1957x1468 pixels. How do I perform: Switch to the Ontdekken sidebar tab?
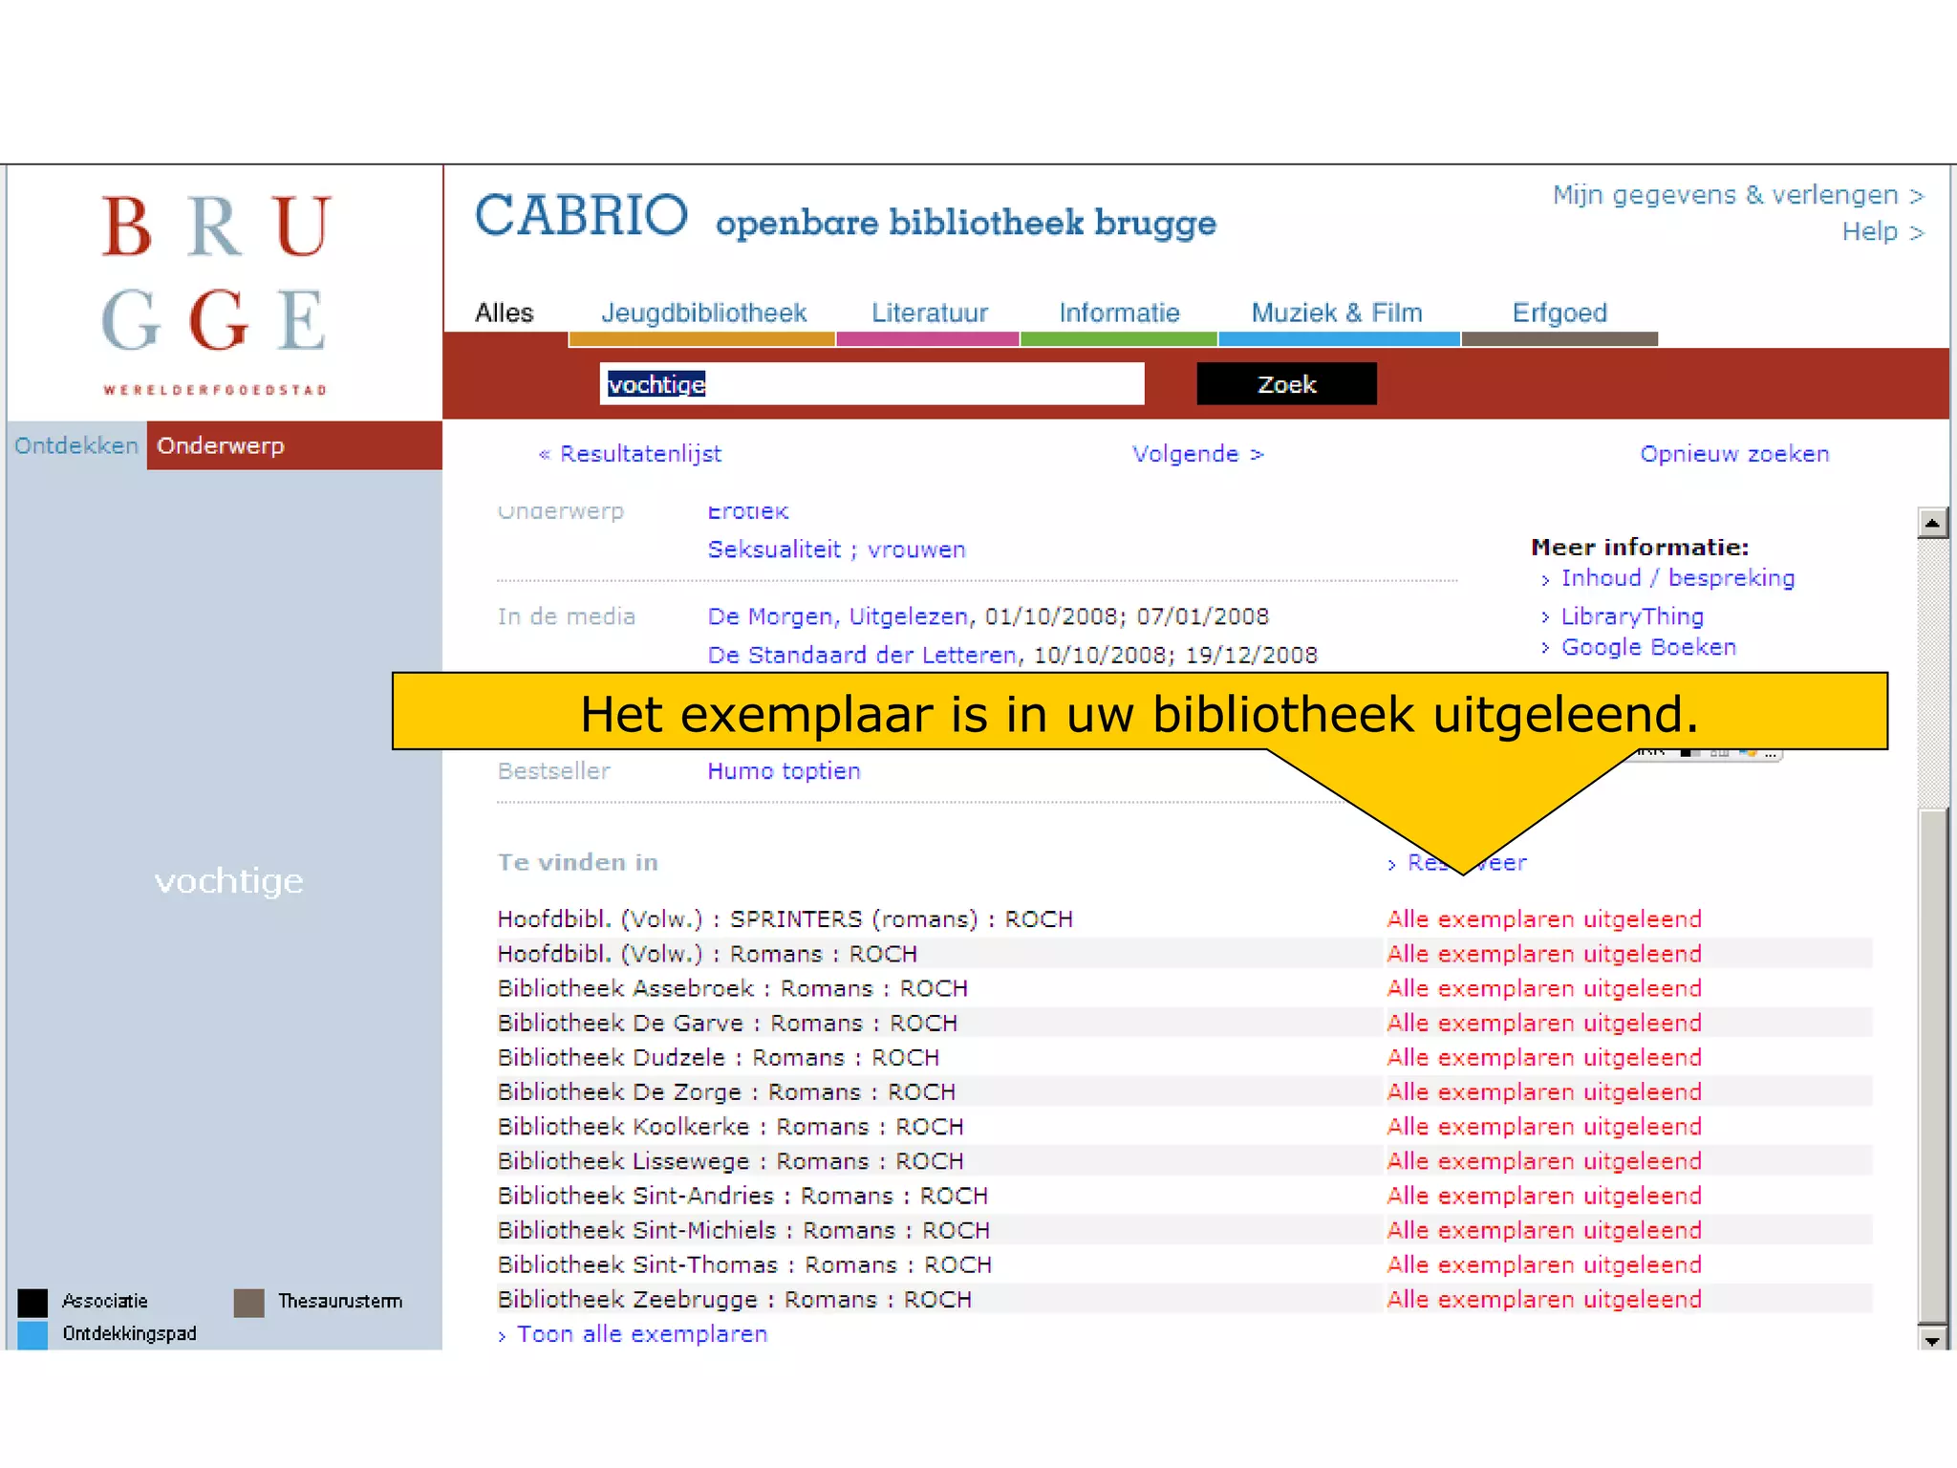click(76, 445)
